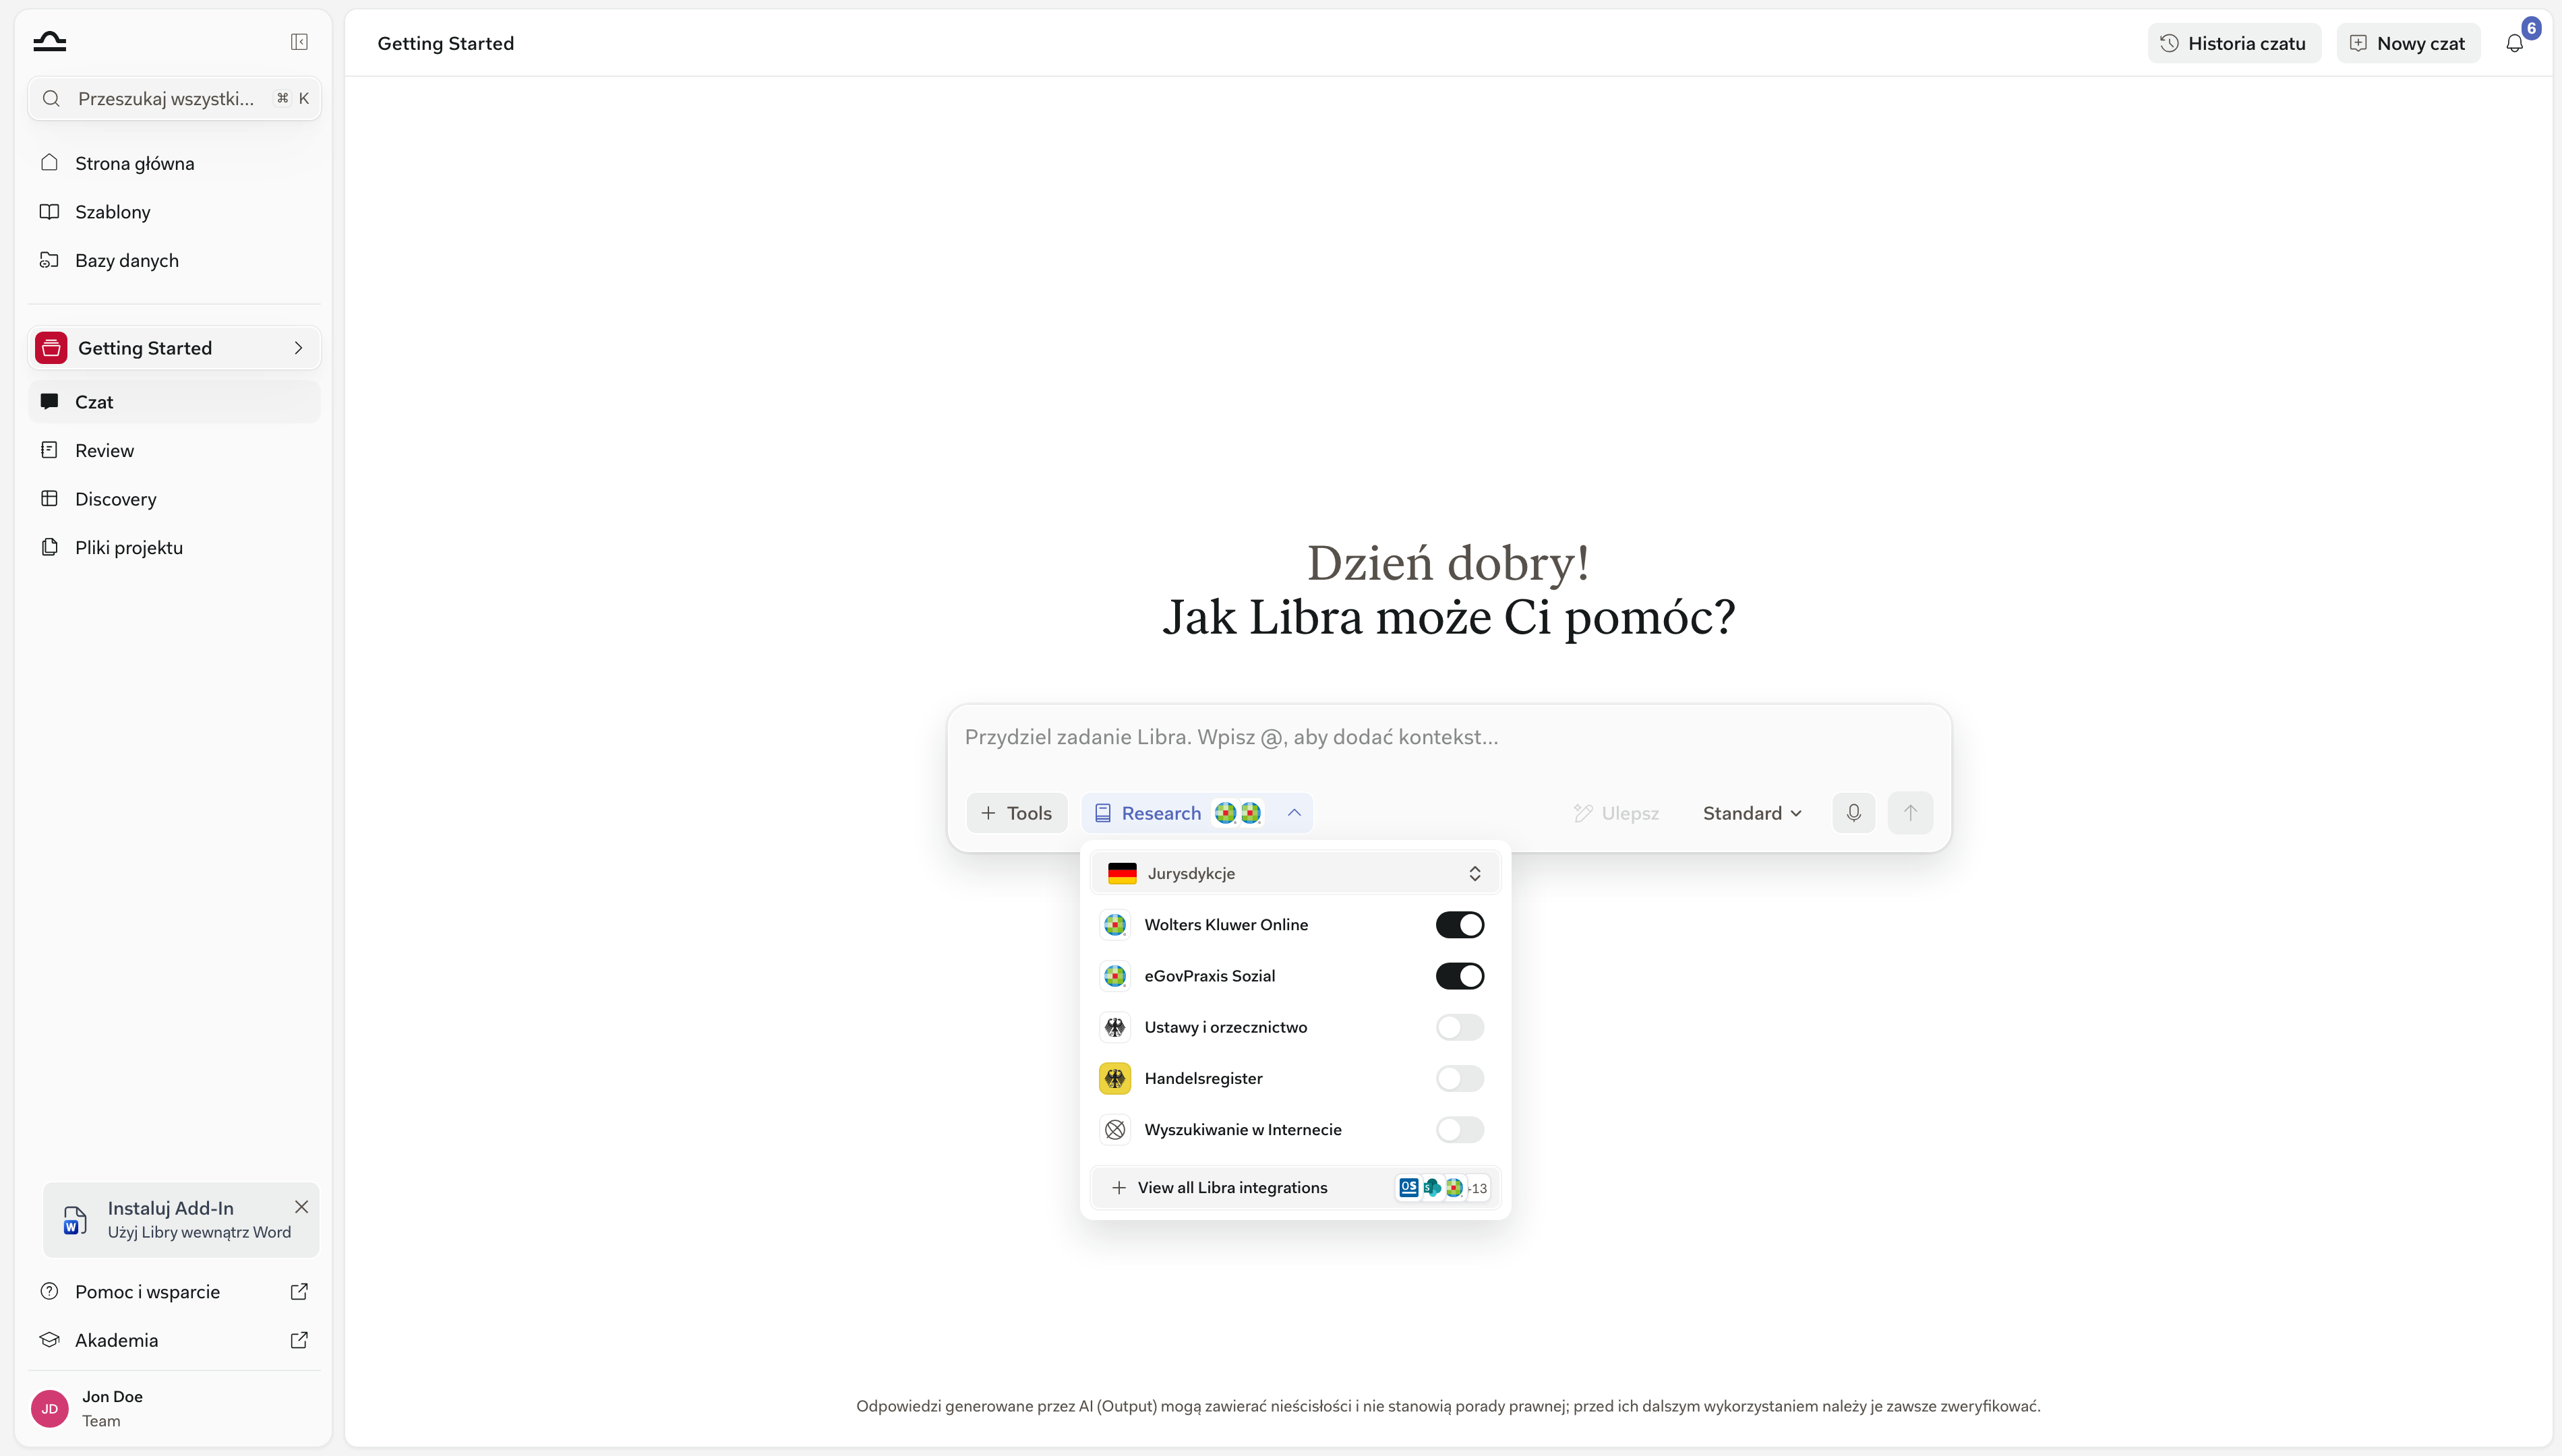Open the Jurysdykcje dropdown
The height and width of the screenshot is (1456, 2562).
pos(1295,873)
